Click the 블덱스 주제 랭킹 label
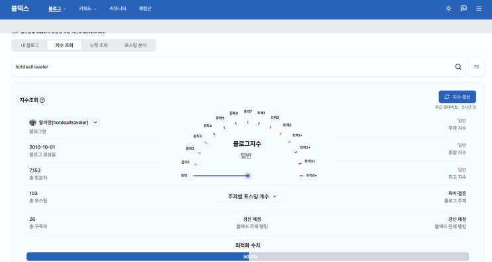492x262 pixels. point(252,226)
